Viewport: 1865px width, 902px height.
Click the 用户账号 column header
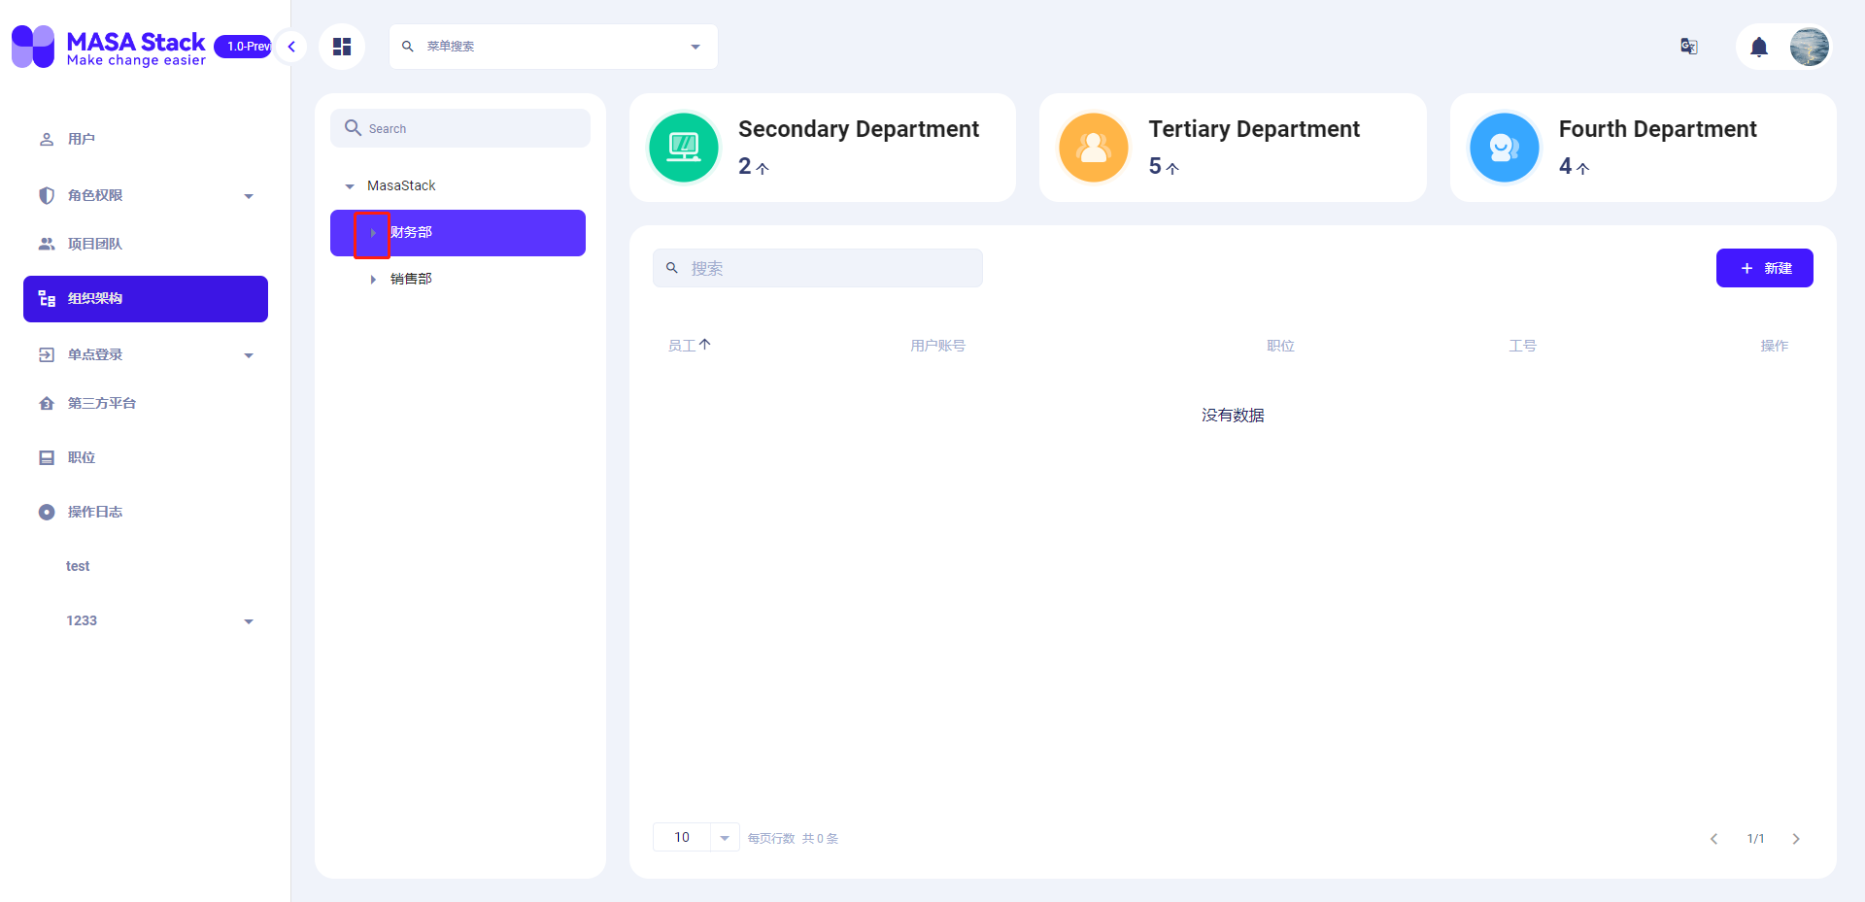(938, 346)
